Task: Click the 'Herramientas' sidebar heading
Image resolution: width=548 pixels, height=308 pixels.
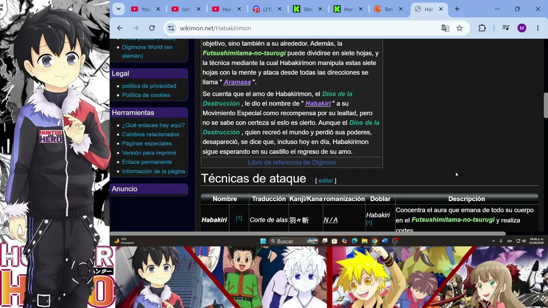Action: click(x=149, y=113)
